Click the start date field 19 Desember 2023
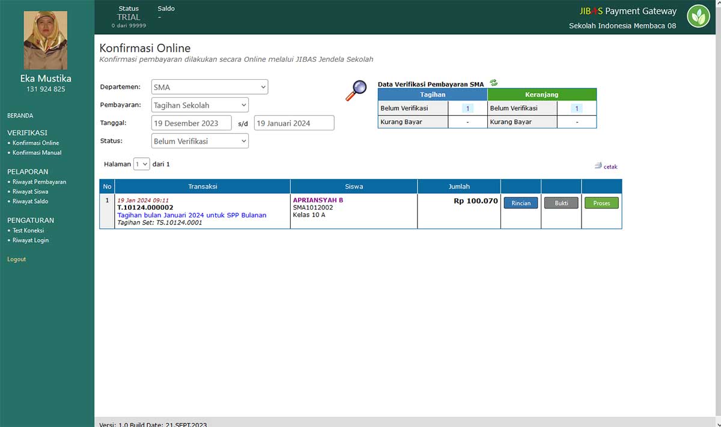 [192, 123]
